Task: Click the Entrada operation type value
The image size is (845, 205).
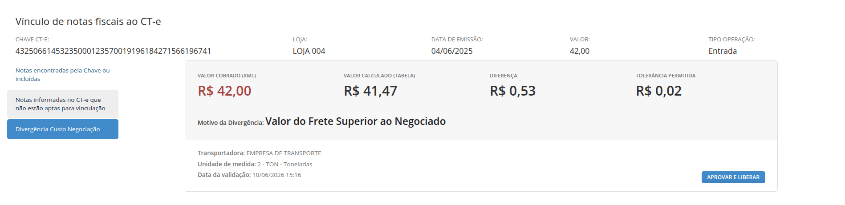Action: 723,51
